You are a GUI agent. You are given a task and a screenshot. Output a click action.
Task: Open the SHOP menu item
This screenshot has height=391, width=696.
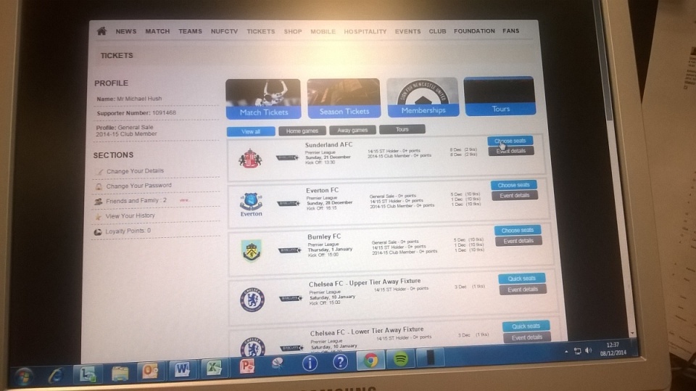293,31
